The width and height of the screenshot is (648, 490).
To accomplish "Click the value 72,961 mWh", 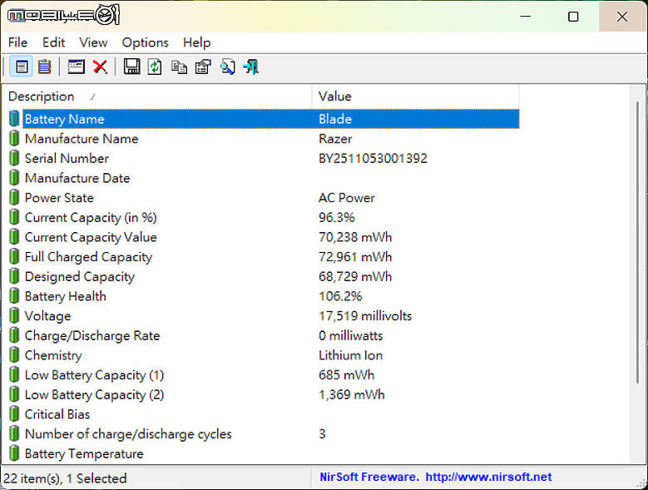I will click(x=355, y=257).
